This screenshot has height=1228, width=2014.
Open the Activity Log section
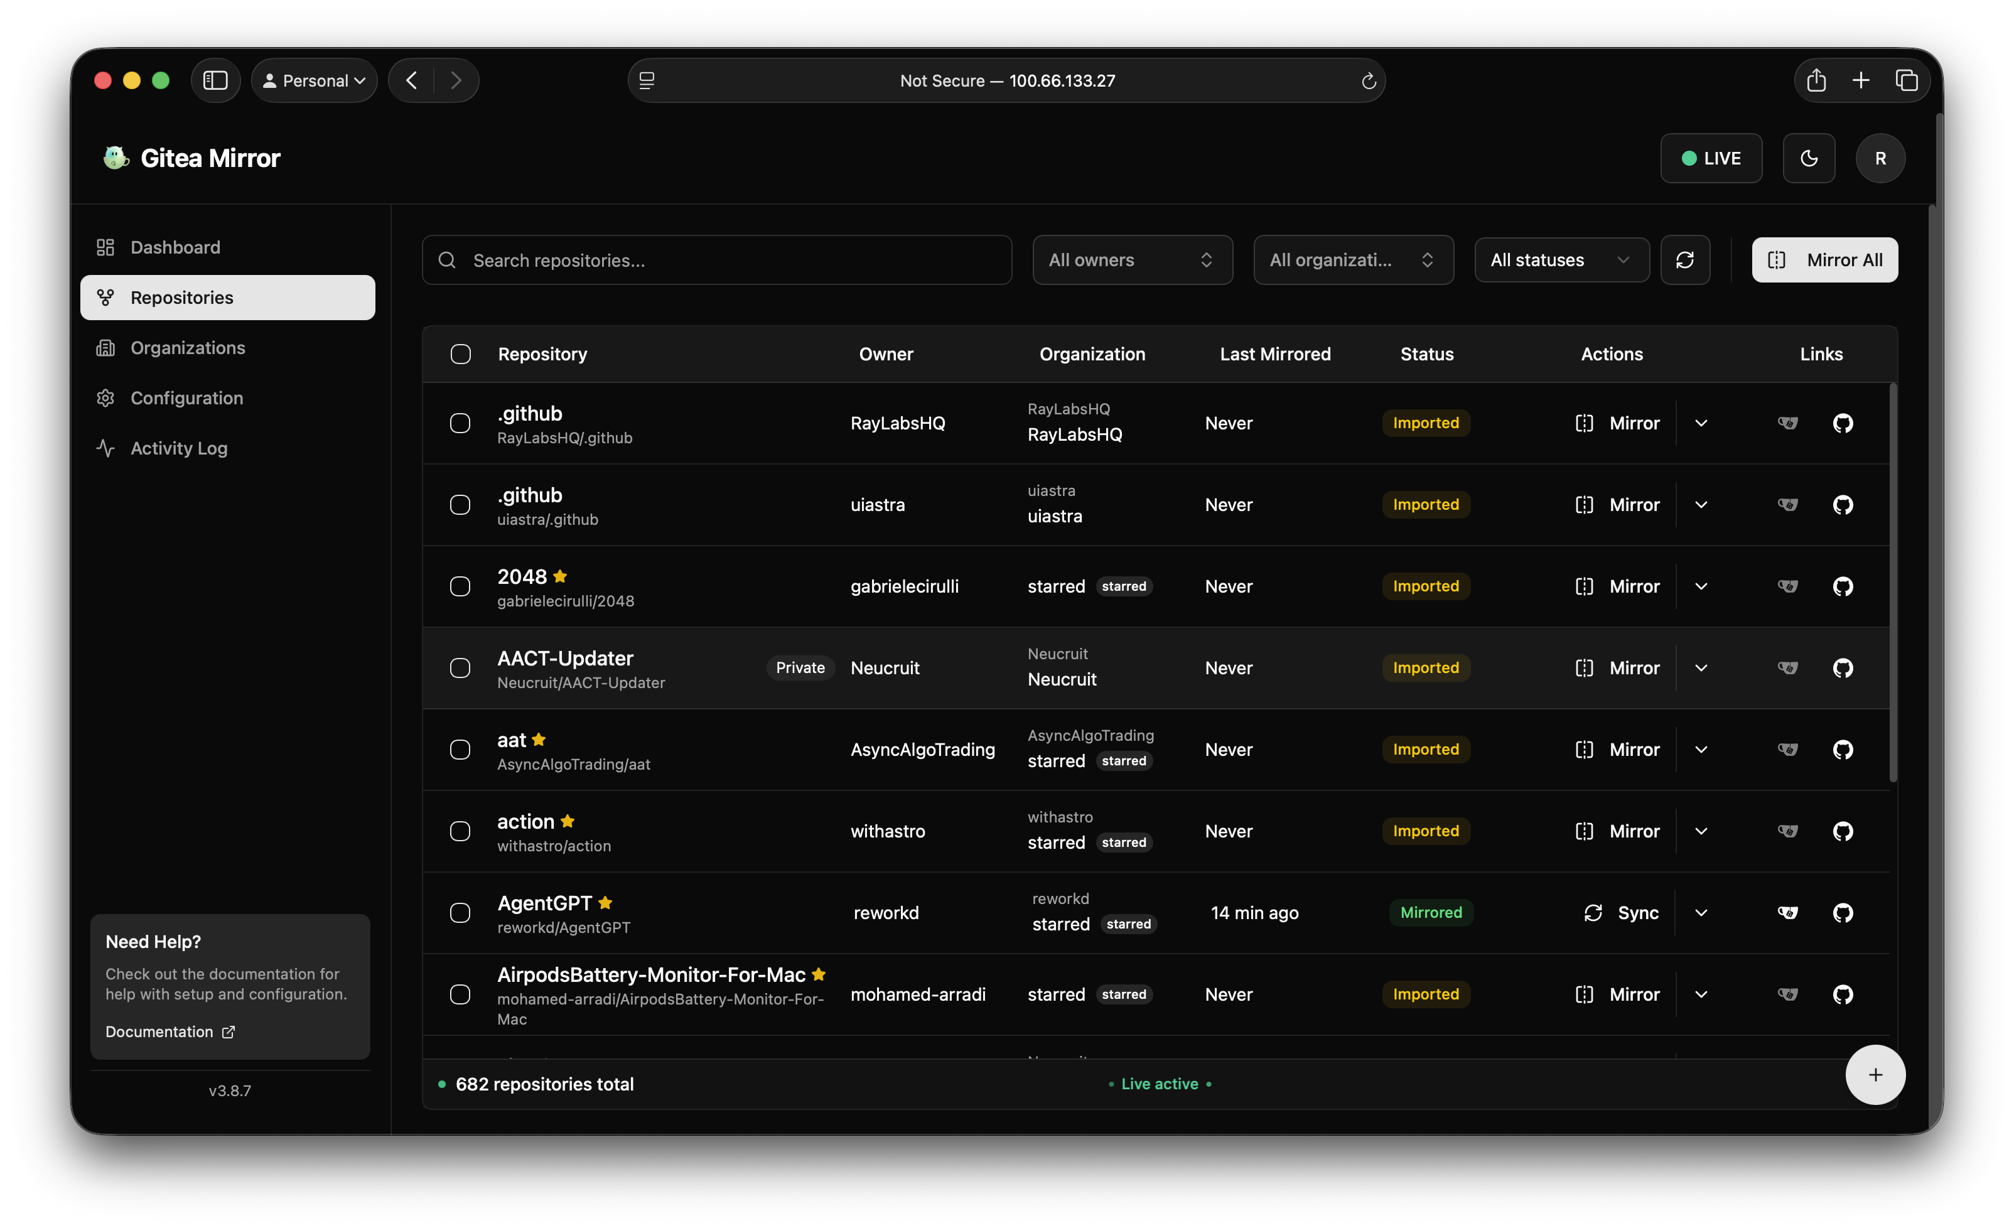pyautogui.click(x=179, y=448)
